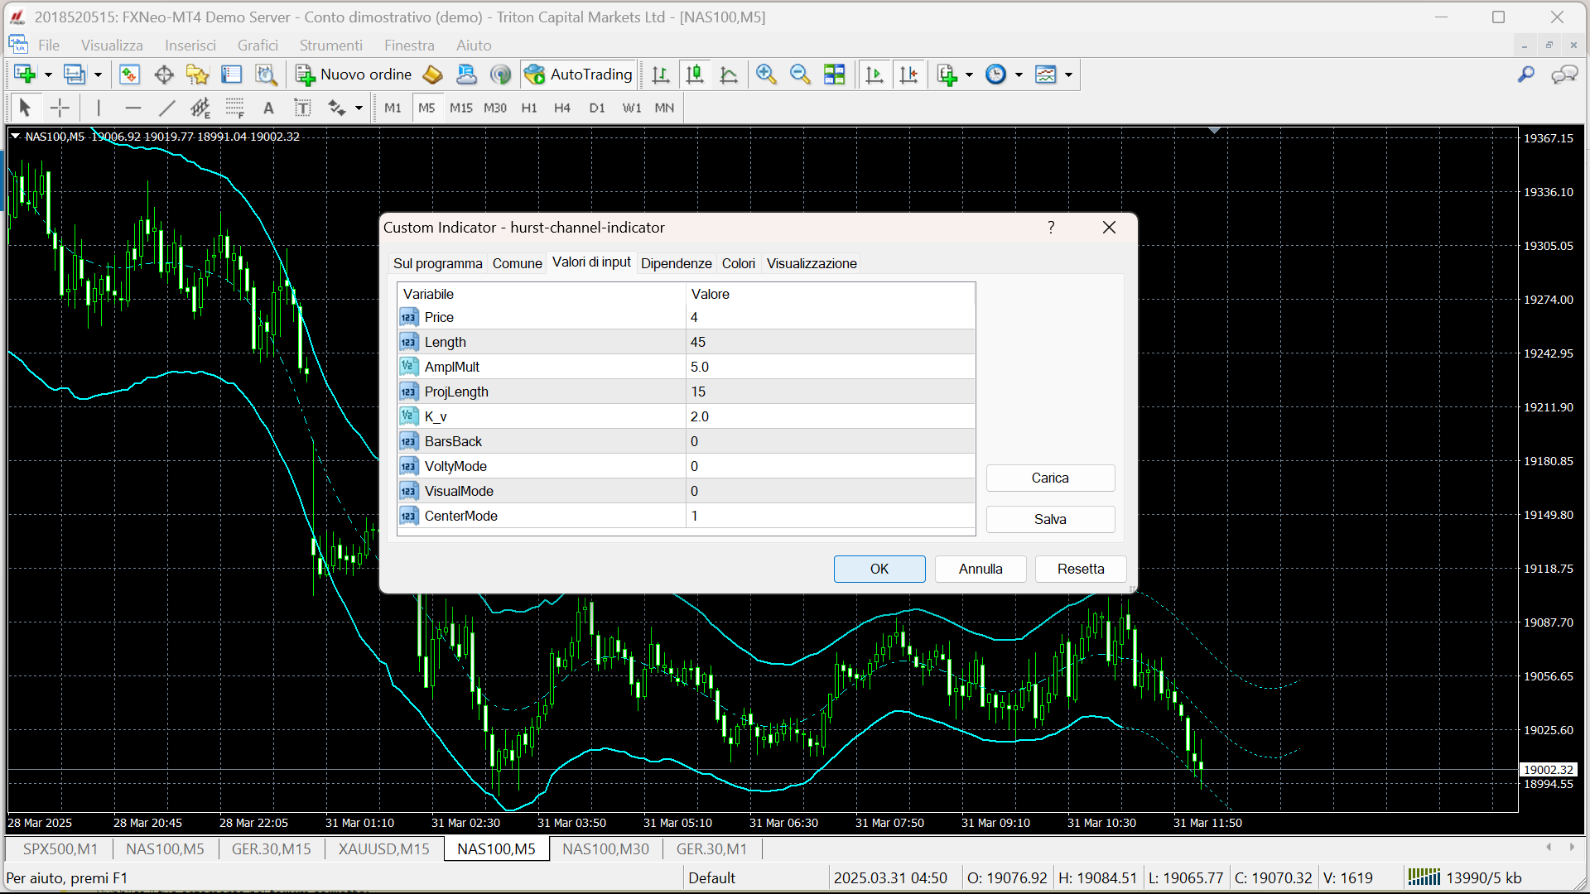The height and width of the screenshot is (894, 1590).
Task: Toggle candlestick chart mode
Action: (x=694, y=74)
